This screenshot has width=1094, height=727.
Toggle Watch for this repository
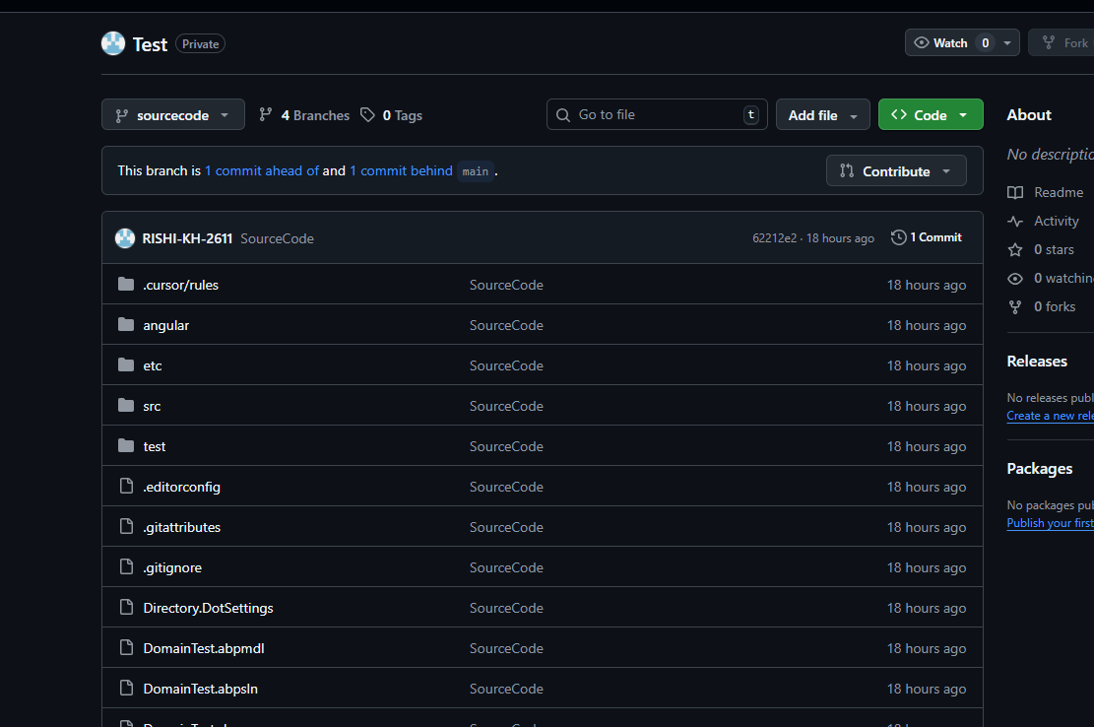(x=941, y=43)
